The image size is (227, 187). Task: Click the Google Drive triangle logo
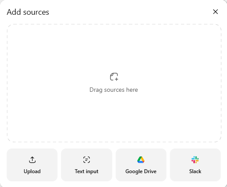141,160
